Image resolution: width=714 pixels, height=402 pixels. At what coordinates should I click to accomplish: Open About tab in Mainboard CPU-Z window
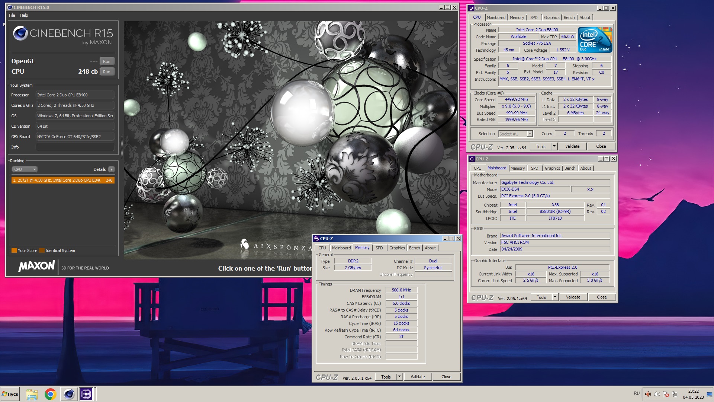coord(586,168)
